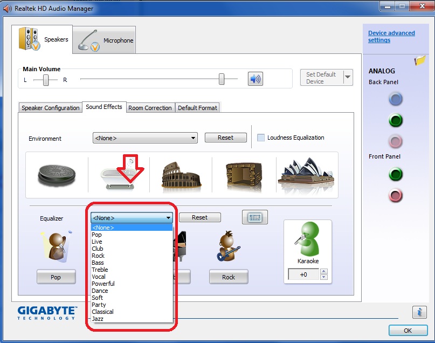Open connector settings yellow folder icon
This screenshot has height=343, width=435.
[x=420, y=60]
